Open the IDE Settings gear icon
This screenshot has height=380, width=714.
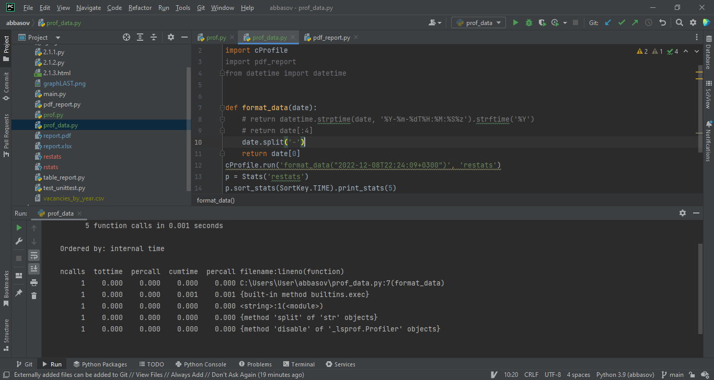(693, 22)
